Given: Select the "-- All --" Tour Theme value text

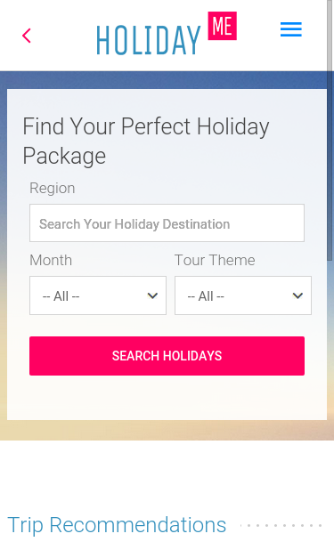Looking at the screenshot, I should pos(206,296).
